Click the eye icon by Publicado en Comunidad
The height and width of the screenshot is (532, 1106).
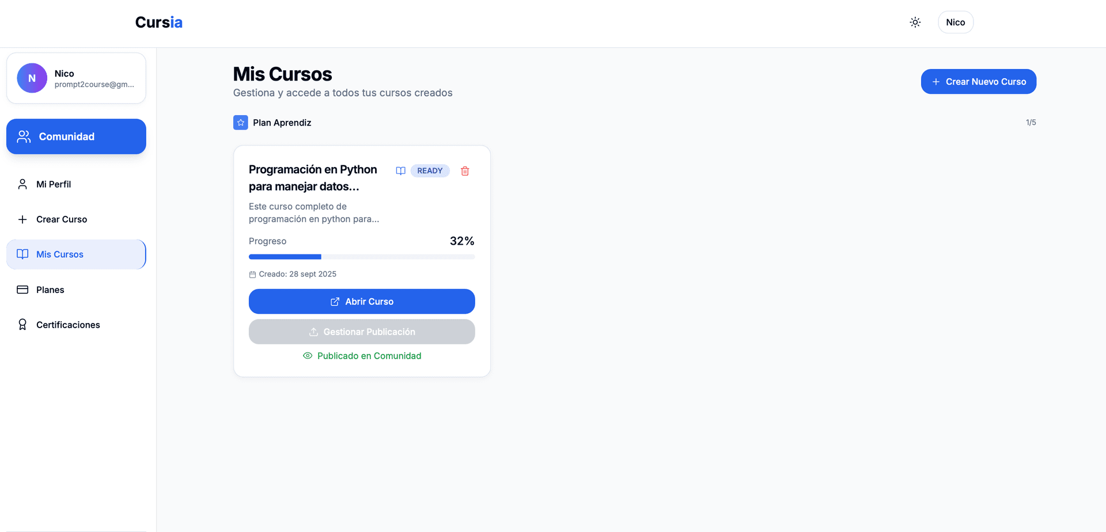pyautogui.click(x=308, y=356)
